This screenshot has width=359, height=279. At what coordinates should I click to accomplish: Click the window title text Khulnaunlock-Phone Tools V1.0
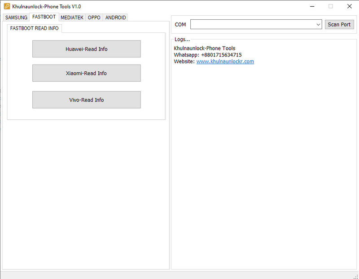[x=47, y=6]
